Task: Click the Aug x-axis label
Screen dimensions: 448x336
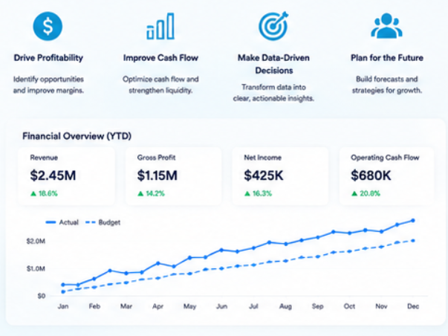Action: pyautogui.click(x=285, y=306)
